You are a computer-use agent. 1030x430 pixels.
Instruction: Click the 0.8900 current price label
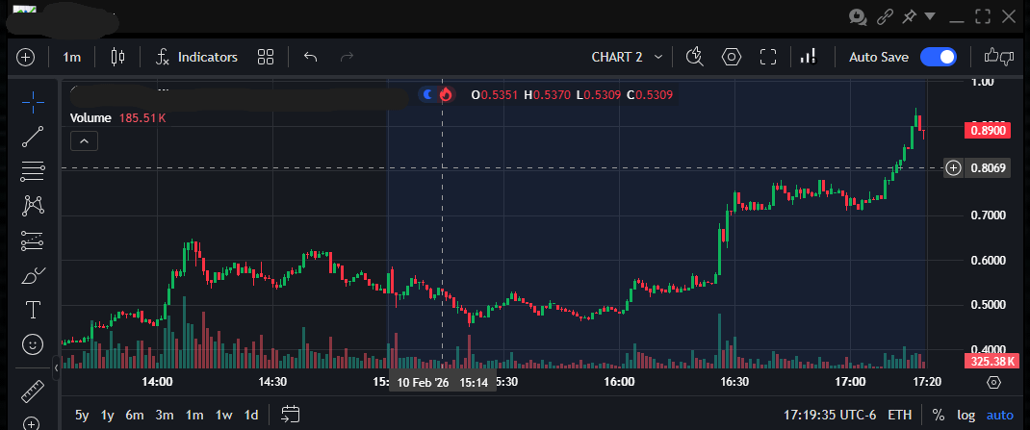(989, 130)
